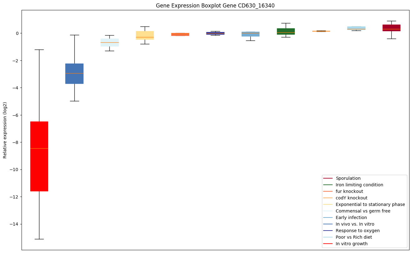Click the pale yellow Exponential to stationary box

point(145,34)
